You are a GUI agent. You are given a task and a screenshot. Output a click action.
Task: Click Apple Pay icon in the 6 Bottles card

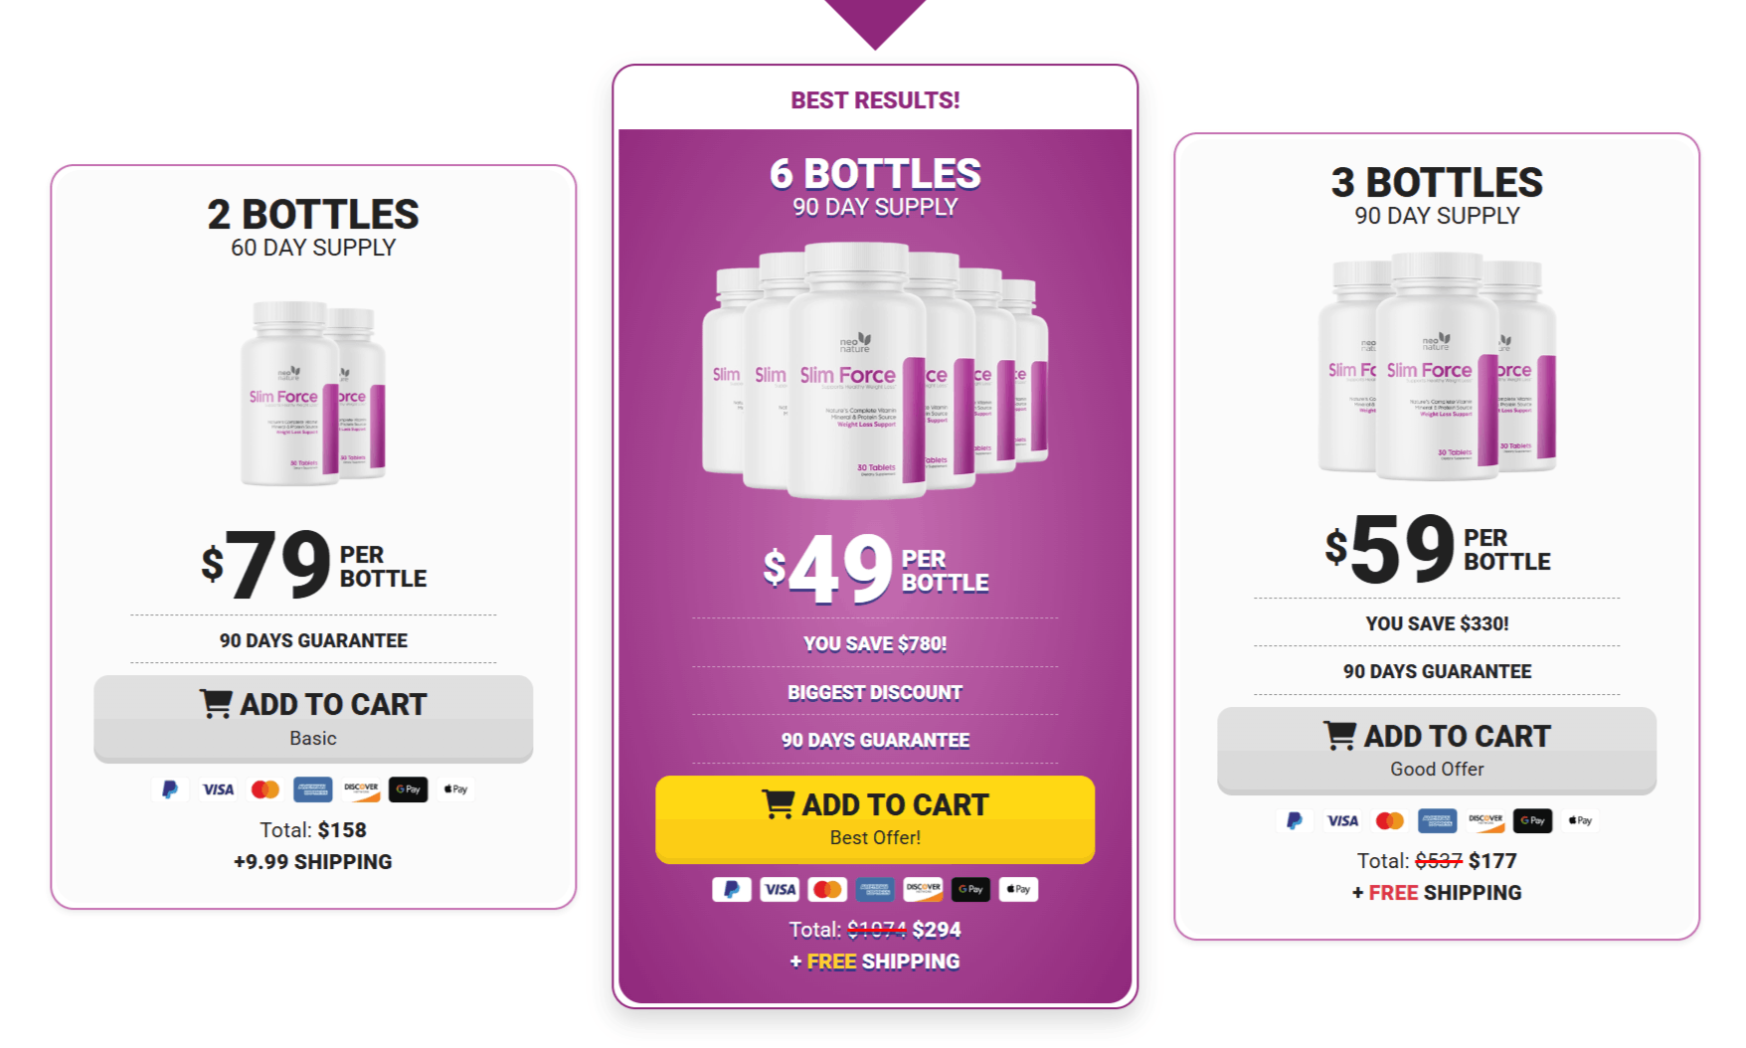click(1018, 889)
